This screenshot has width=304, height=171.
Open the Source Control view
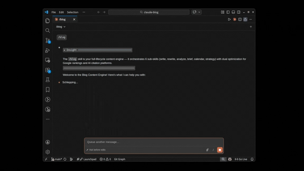coord(47,40)
